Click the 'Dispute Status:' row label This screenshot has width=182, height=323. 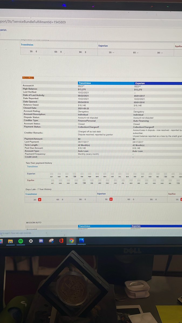pyautogui.click(x=32, y=117)
